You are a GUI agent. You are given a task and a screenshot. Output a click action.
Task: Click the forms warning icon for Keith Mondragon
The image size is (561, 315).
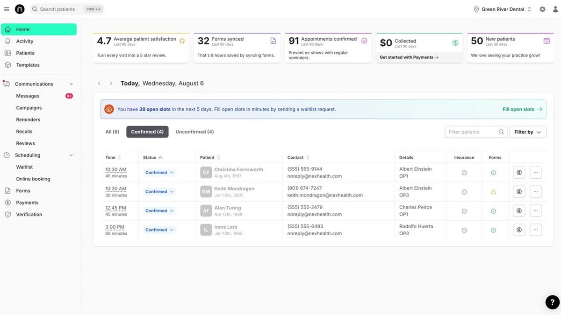pos(493,192)
